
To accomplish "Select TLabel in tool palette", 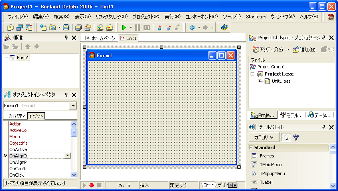I will [266, 182].
